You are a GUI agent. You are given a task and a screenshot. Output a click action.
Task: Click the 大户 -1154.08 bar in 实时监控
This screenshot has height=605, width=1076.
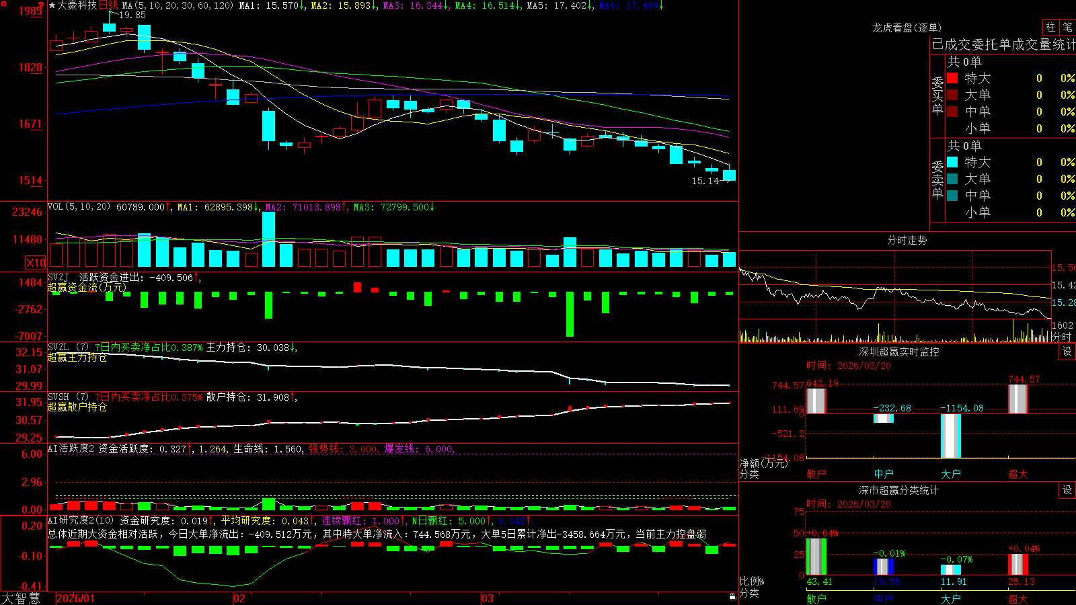[951, 436]
